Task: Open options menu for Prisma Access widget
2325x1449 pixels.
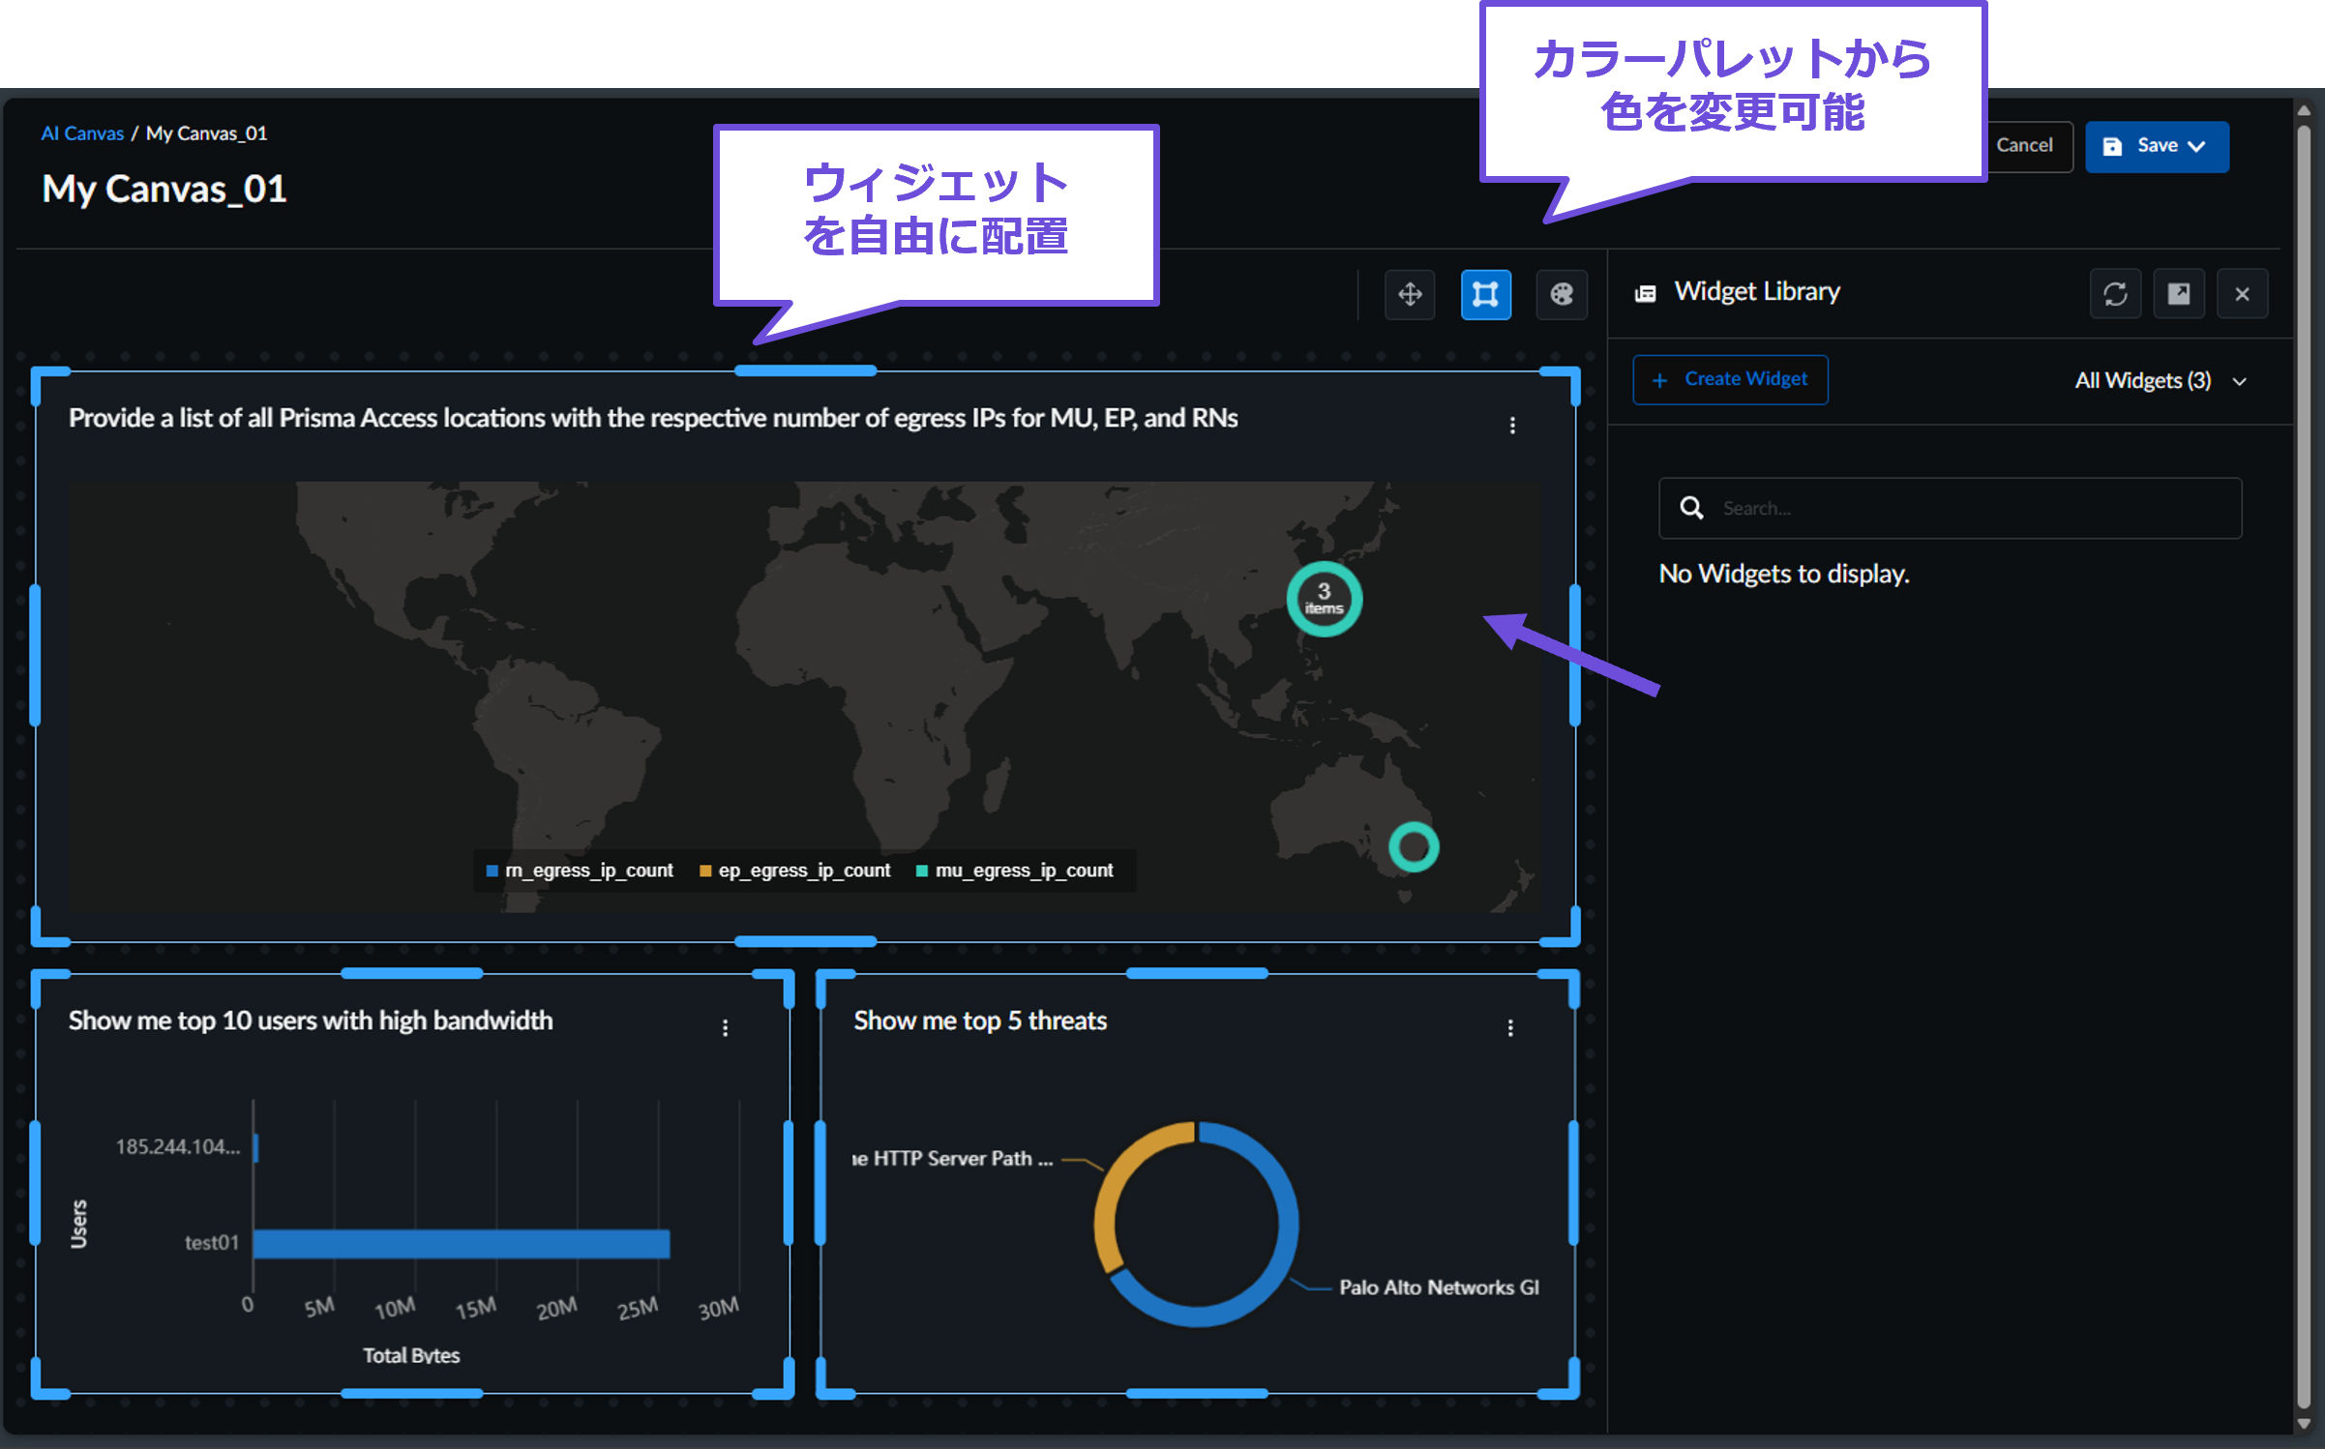Action: [x=1512, y=426]
